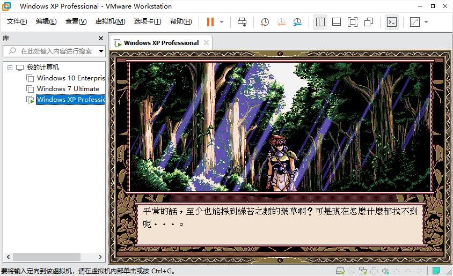Enter full screen mode
The image size is (453, 276).
353,22
